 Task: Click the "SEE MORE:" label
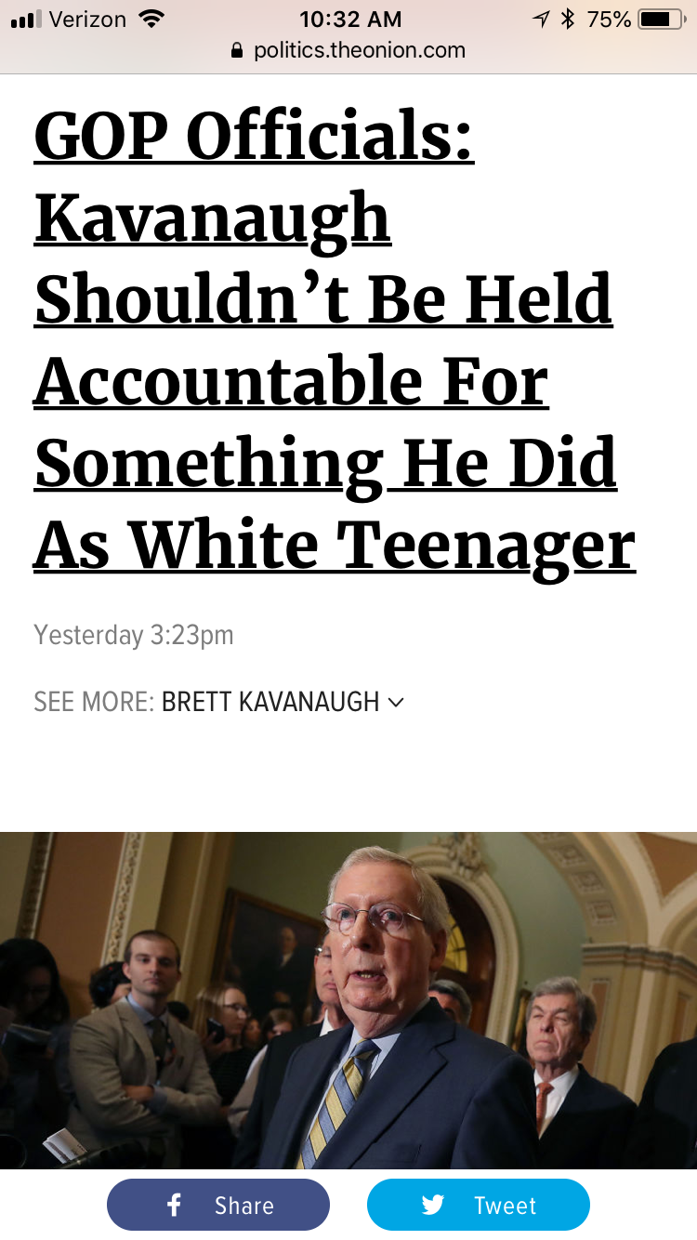93,702
